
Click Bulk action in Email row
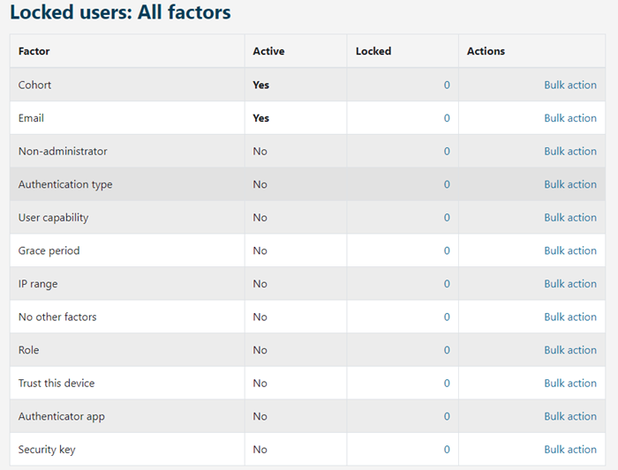coord(569,118)
